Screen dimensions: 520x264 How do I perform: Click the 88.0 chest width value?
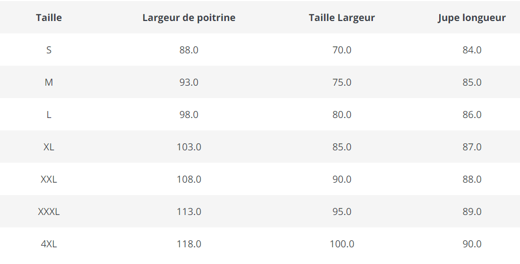click(x=189, y=50)
